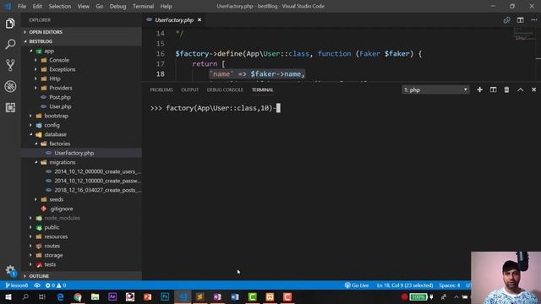Expand the resources folder
Image resolution: width=541 pixels, height=304 pixels.
(x=56, y=236)
